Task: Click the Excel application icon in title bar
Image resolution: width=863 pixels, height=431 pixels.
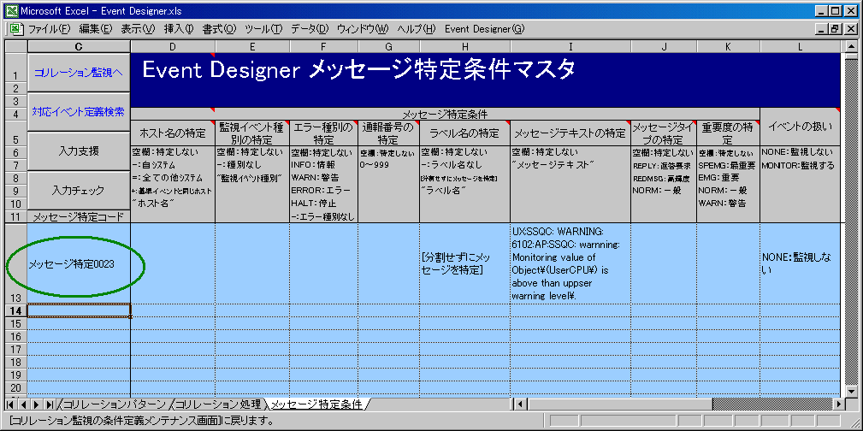Action: pyautogui.click(x=10, y=10)
